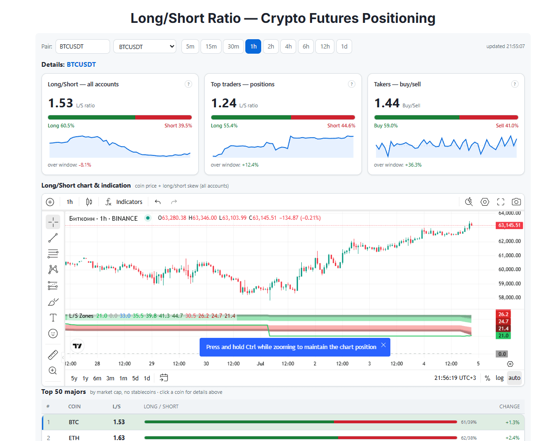Image resolution: width=555 pixels, height=441 pixels.
Task: Click the Top traders long/short ratio bar
Action: point(283,117)
